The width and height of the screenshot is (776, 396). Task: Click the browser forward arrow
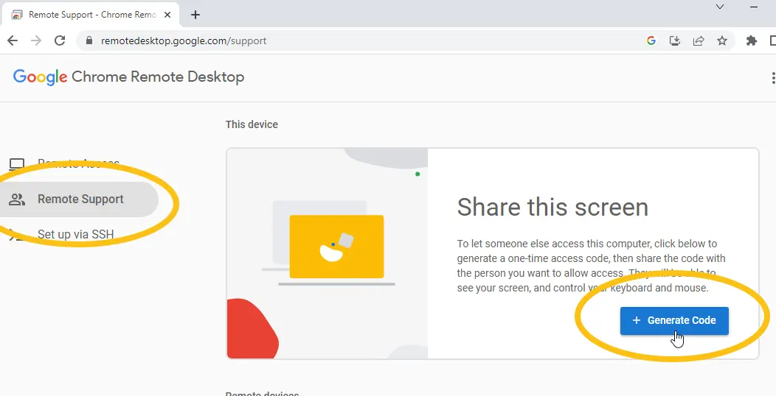point(36,41)
